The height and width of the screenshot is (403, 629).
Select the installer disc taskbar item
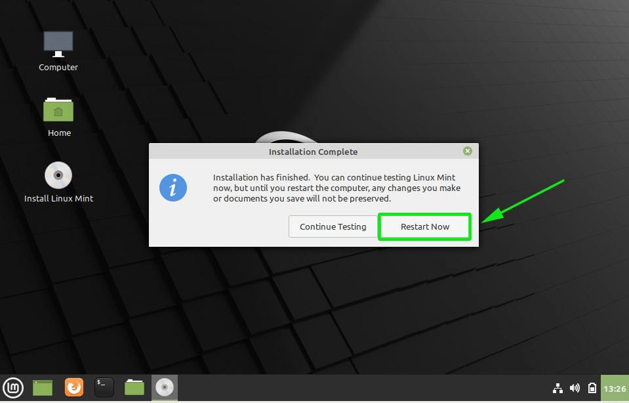165,388
